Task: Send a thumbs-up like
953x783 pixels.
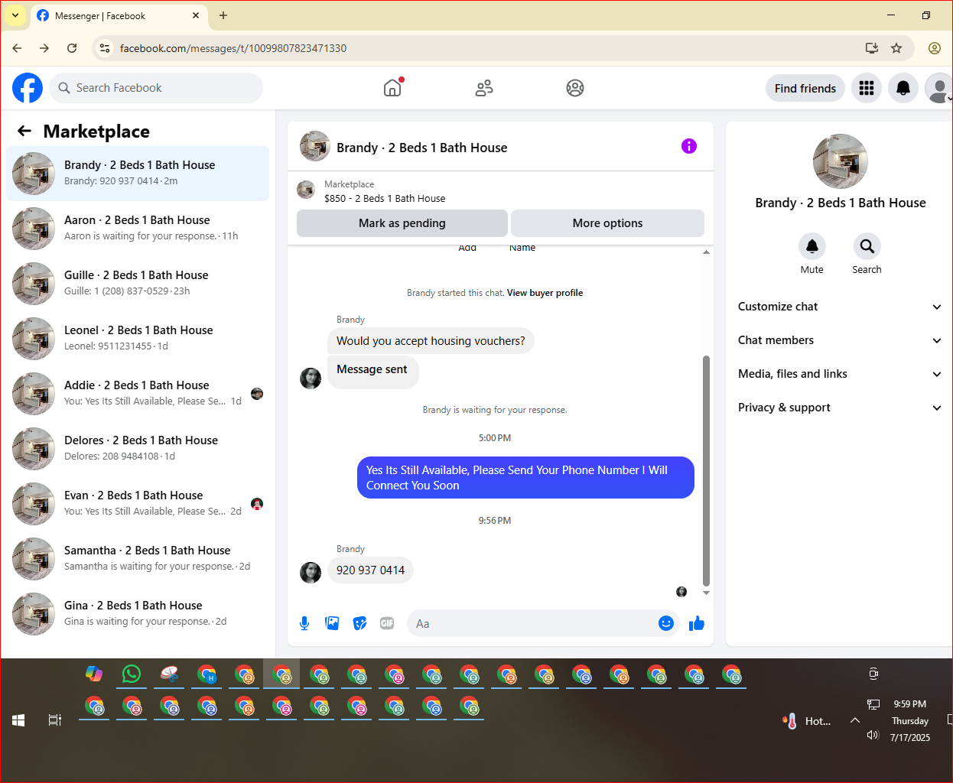Action: coord(696,623)
